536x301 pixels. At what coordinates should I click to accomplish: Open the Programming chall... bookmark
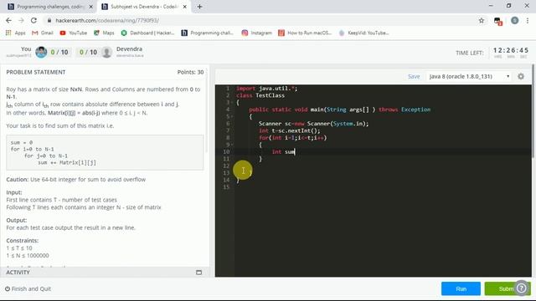pyautogui.click(x=207, y=33)
